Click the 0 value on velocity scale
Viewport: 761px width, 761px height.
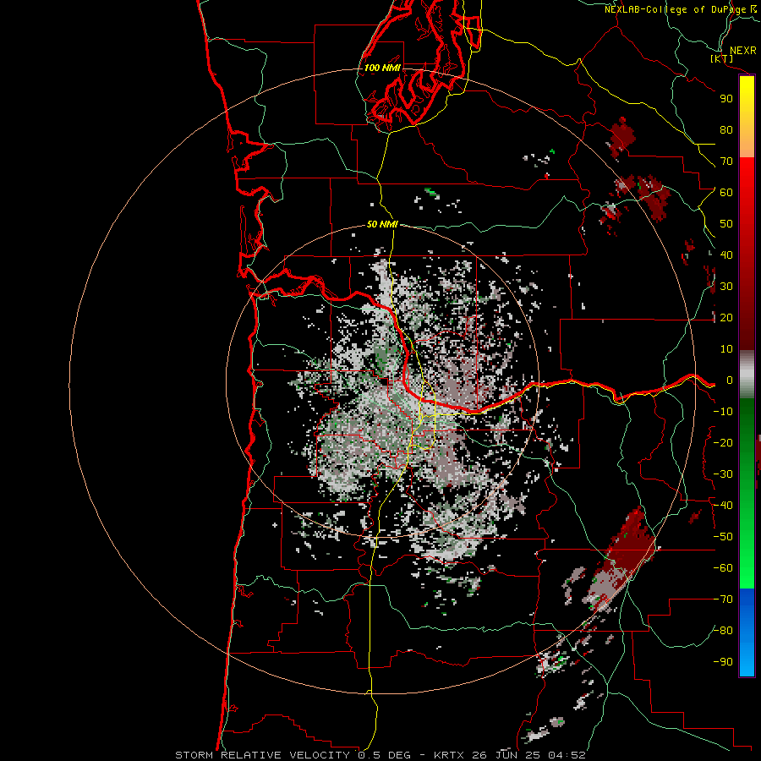point(730,380)
